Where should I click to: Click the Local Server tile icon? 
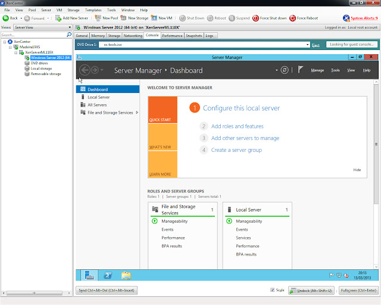coord(229,210)
